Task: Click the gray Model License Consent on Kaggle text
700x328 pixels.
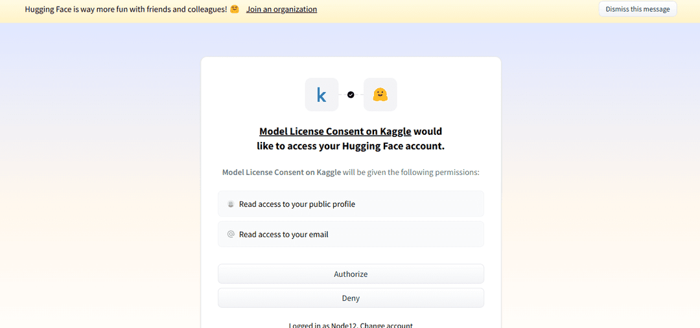Action: (x=282, y=172)
